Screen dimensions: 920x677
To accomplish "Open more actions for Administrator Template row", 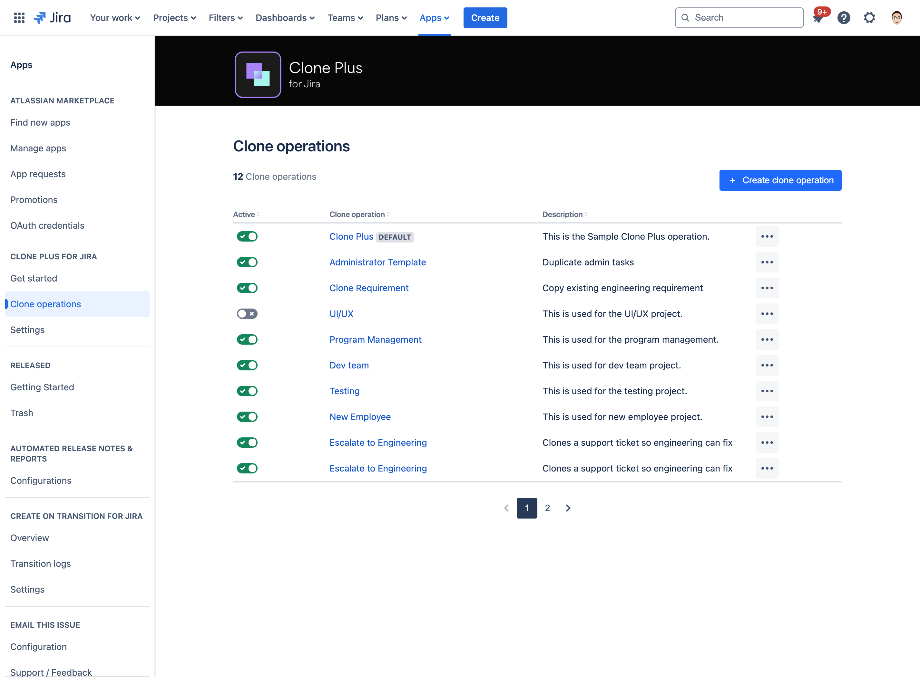I will pos(767,262).
